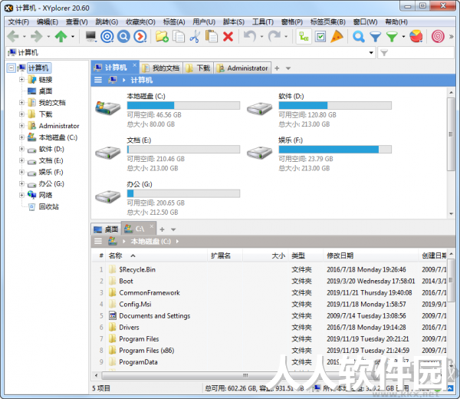Viewport: 460px width, 399px height.
Task: Select 回收站 in the folder tree
Action: pos(49,206)
